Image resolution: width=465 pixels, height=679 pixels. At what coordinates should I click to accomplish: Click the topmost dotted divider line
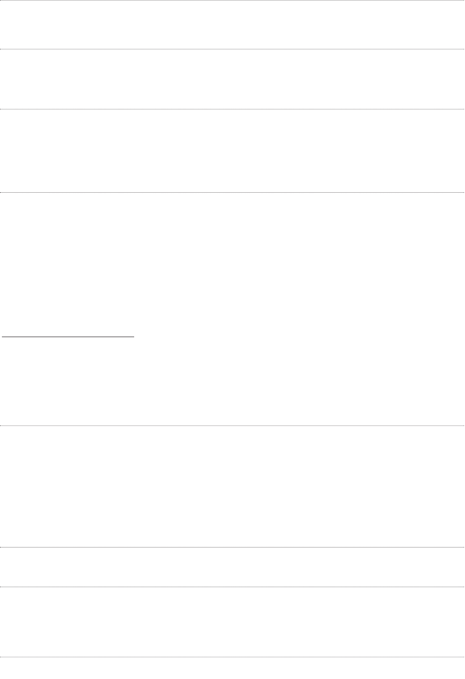tap(232, 0)
